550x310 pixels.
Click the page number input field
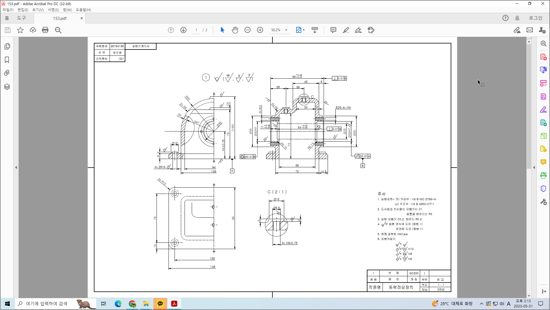point(196,30)
